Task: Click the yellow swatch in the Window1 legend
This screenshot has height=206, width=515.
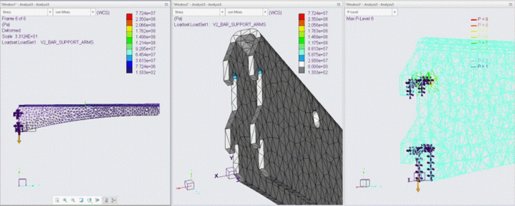Action: tap(129, 29)
